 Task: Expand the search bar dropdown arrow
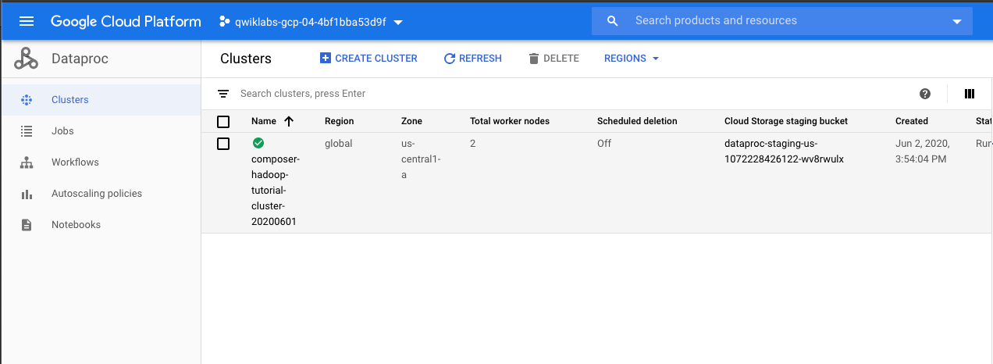click(957, 22)
